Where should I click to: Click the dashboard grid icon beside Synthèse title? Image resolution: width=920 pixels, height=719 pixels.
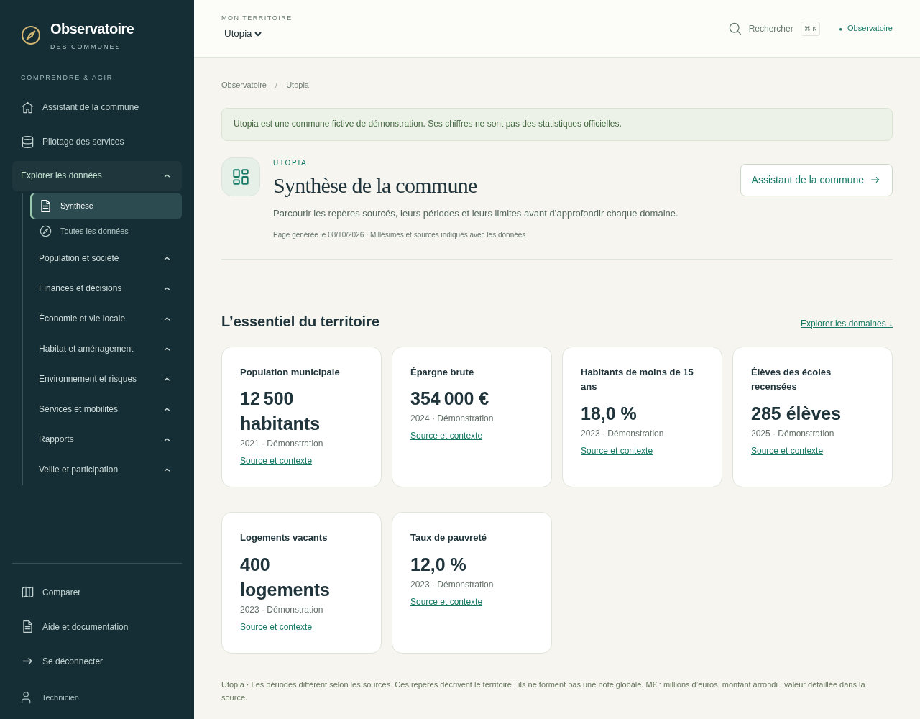[241, 177]
